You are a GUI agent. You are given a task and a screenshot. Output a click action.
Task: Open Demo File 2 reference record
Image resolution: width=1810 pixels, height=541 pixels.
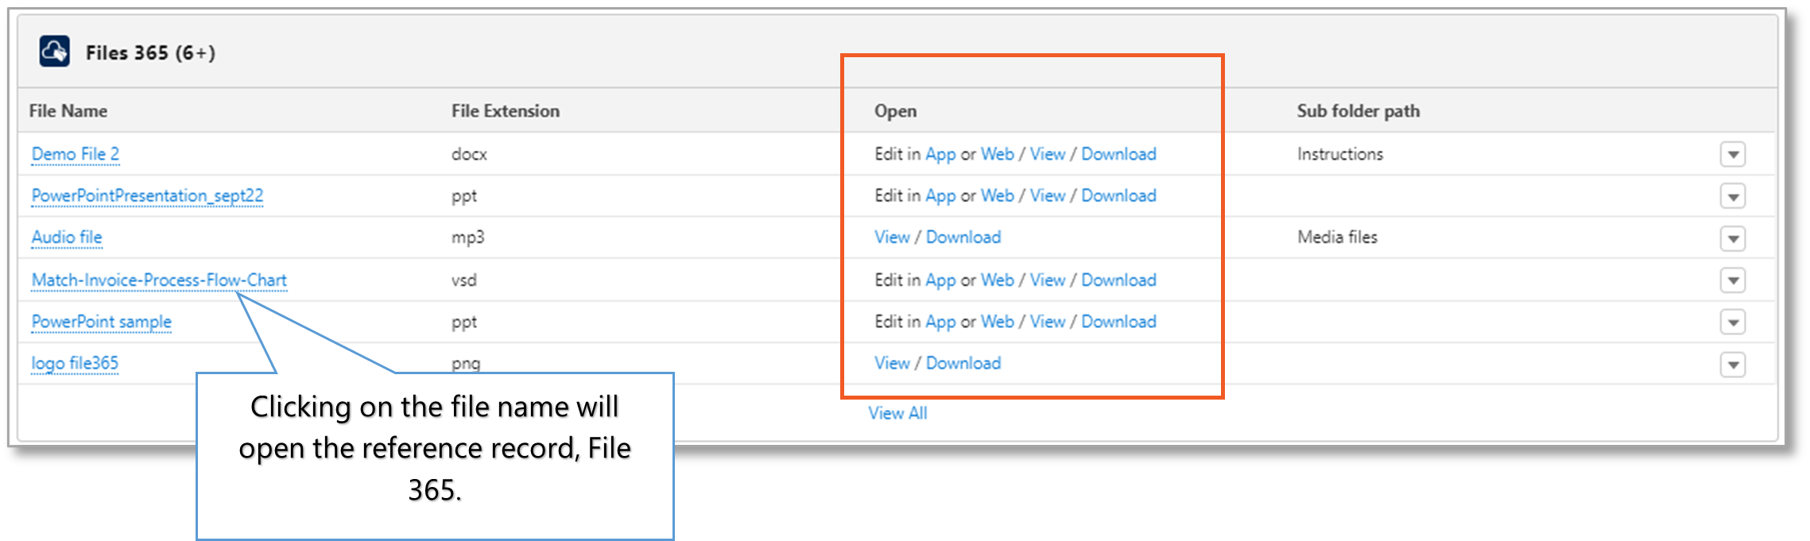coord(75,154)
